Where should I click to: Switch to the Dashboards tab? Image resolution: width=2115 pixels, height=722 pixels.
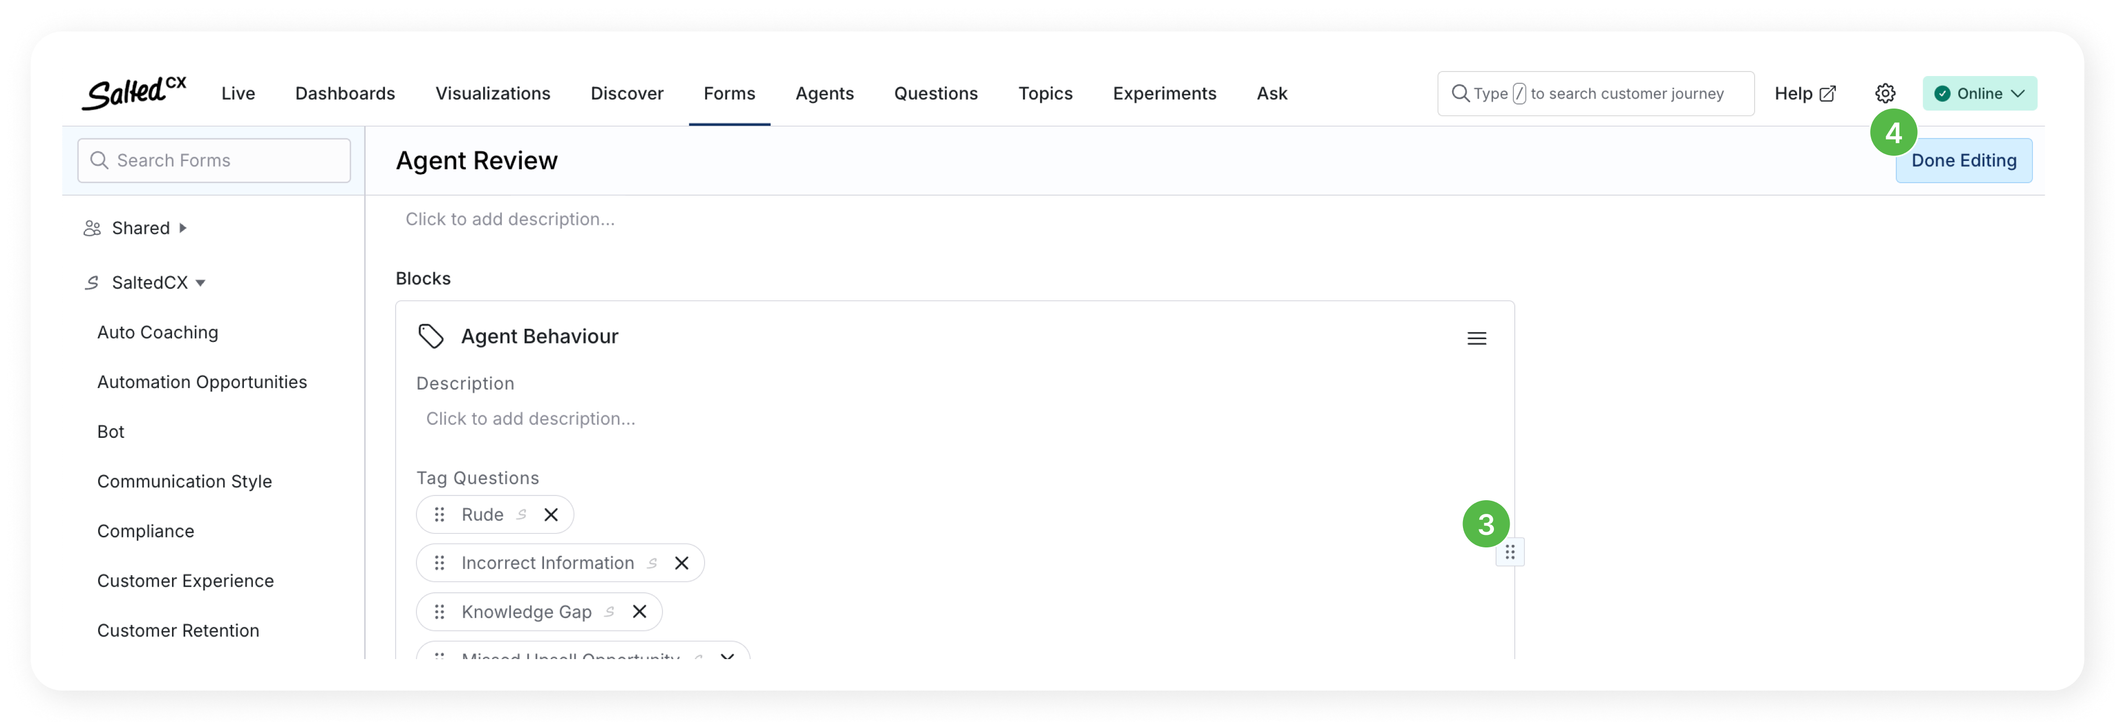tap(345, 93)
